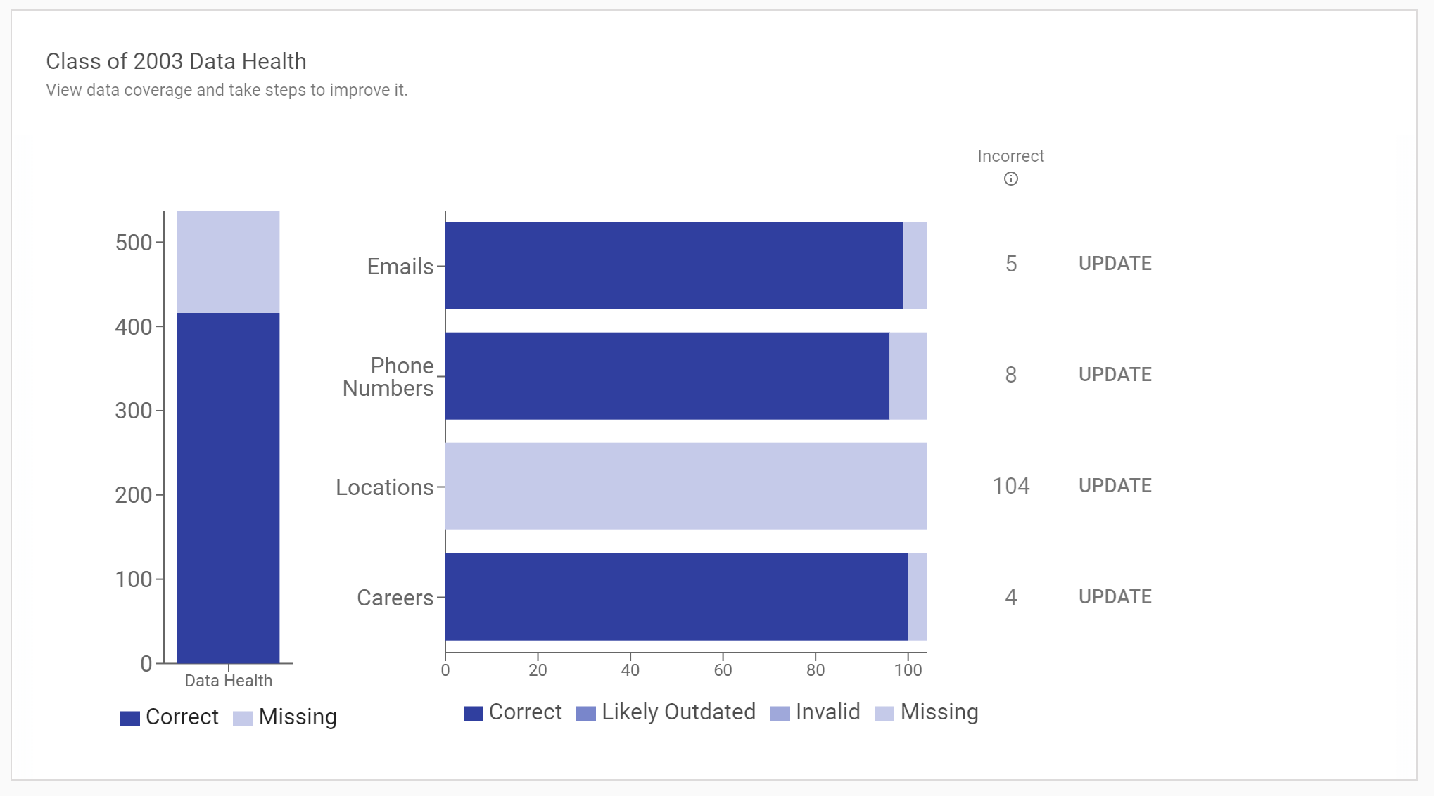Toggle Missing legend swatch in coverage chart

click(884, 714)
